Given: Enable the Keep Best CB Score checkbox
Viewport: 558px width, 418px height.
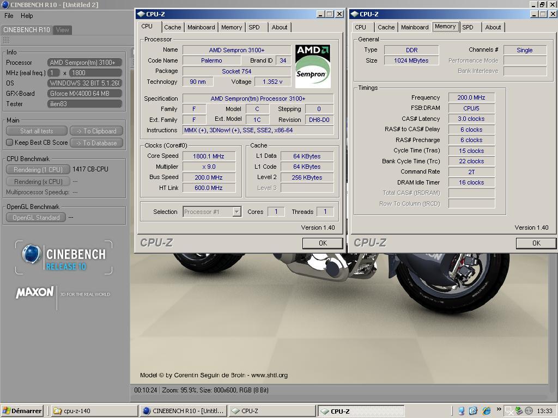Looking at the screenshot, I should pyautogui.click(x=9, y=143).
